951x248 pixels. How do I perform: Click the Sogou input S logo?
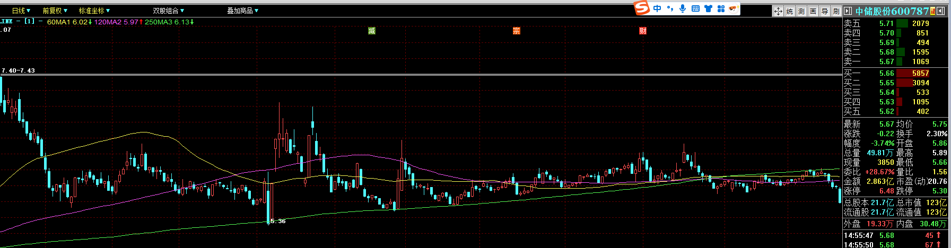coord(642,8)
